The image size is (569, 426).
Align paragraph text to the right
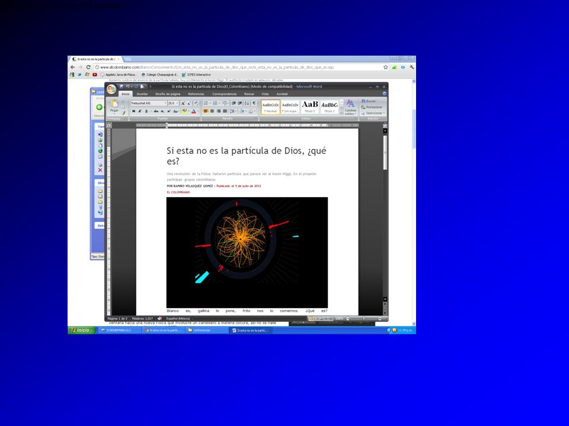[x=219, y=111]
